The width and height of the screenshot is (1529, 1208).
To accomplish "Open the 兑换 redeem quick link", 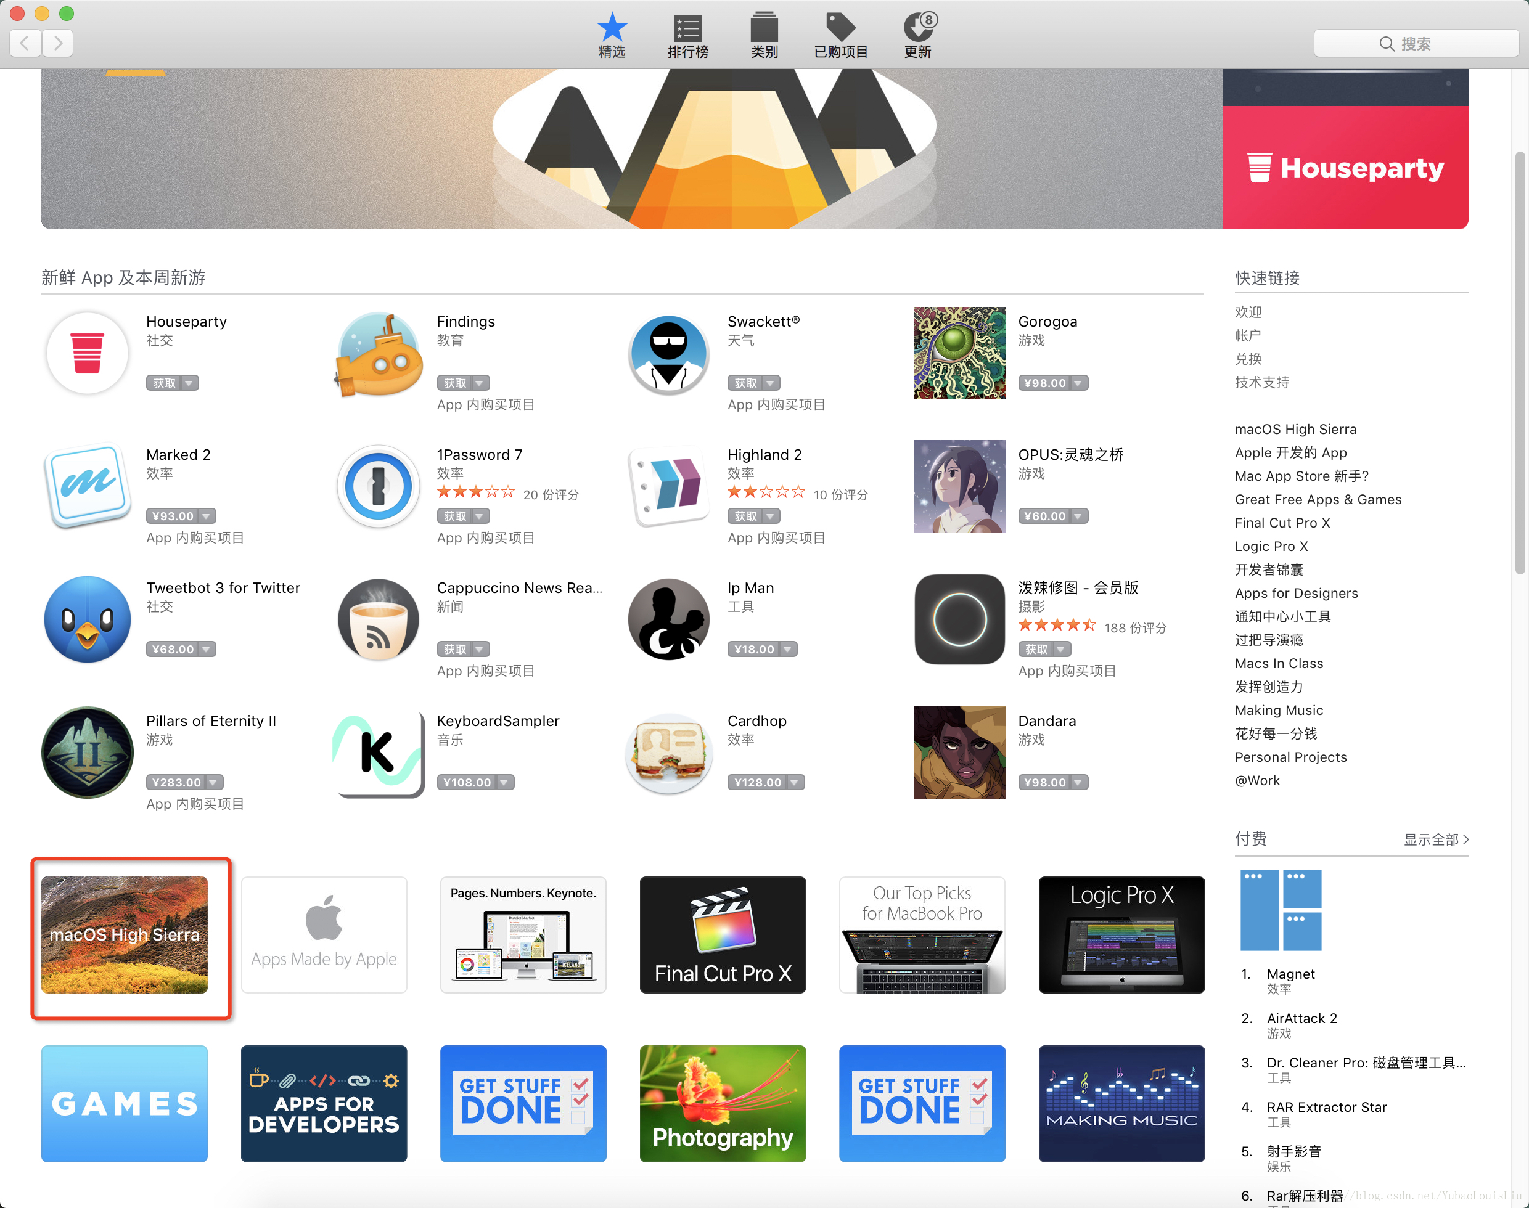I will pyautogui.click(x=1248, y=359).
